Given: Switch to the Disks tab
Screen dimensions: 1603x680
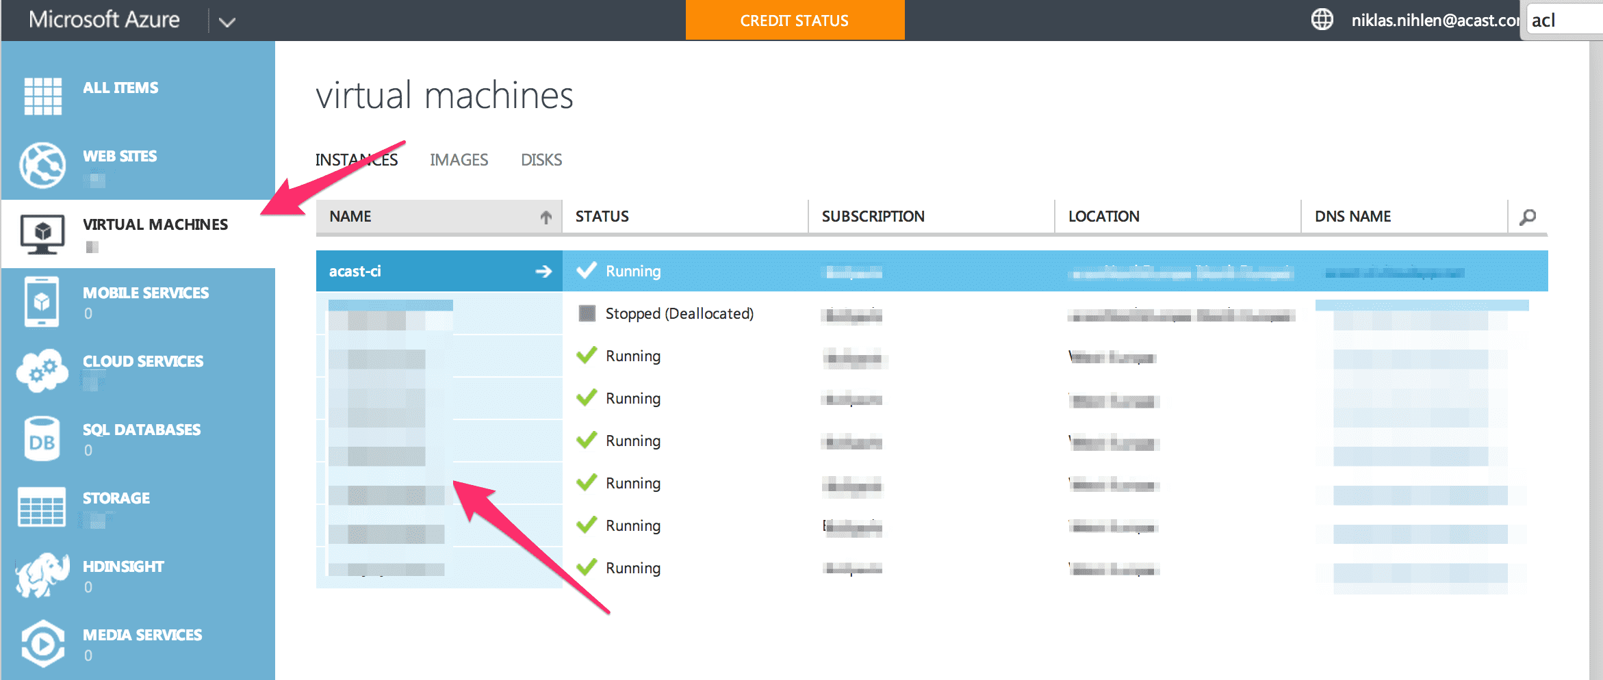Looking at the screenshot, I should tap(541, 160).
